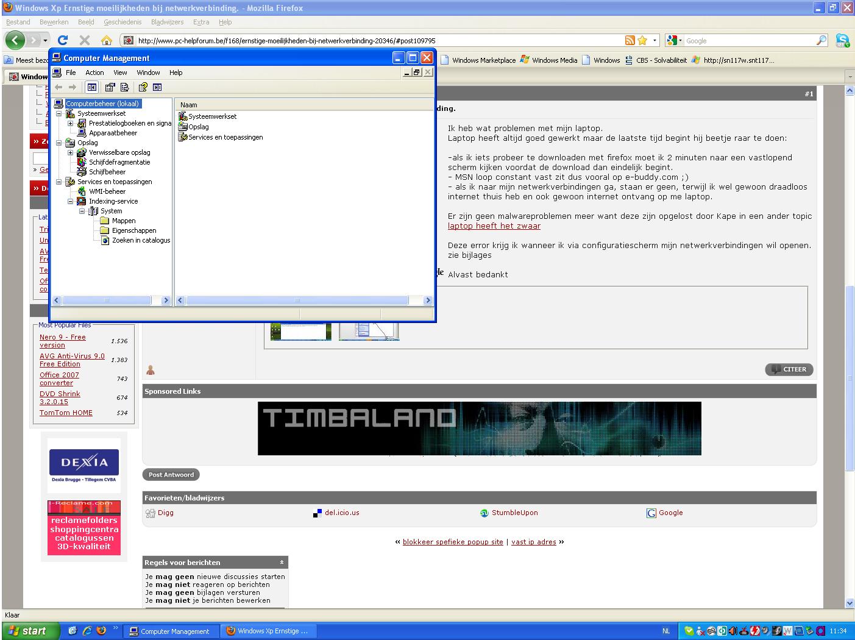This screenshot has height=640, width=855.
Task: Open Mappen folder under System
Action: click(x=124, y=221)
